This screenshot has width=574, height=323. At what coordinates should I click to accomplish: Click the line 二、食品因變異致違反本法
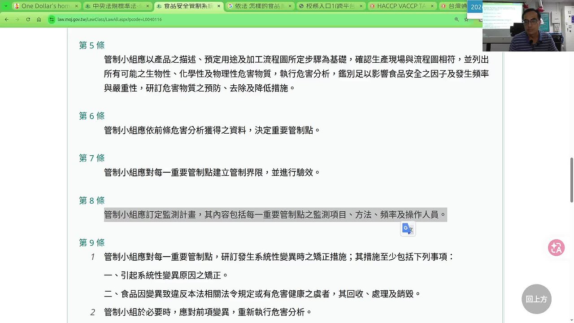(x=263, y=294)
